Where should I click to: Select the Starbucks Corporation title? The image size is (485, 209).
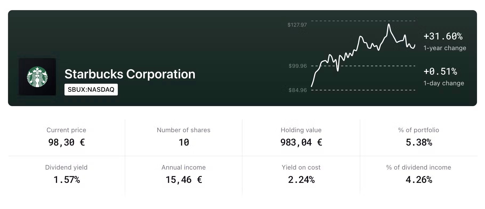[130, 74]
